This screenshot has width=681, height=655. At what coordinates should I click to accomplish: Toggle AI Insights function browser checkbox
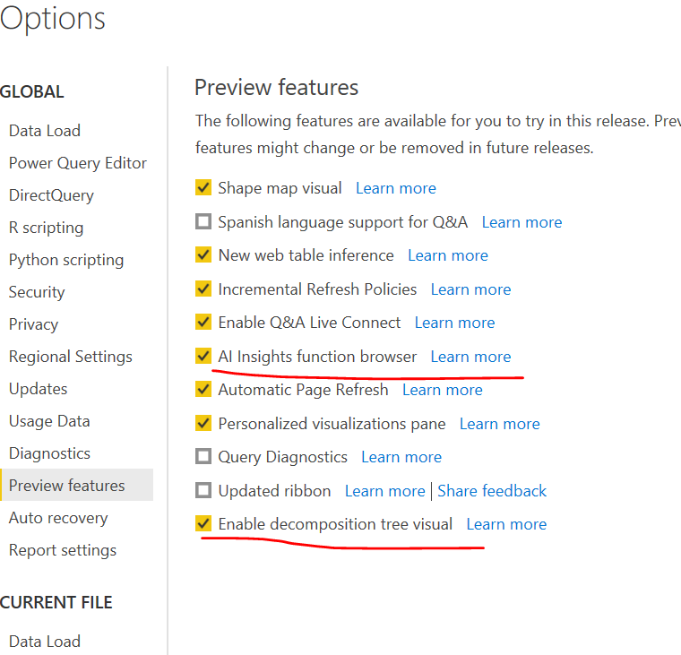click(x=203, y=357)
